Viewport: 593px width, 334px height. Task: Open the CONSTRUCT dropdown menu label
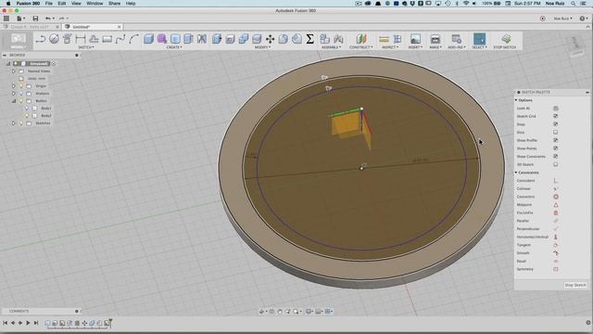(x=360, y=47)
